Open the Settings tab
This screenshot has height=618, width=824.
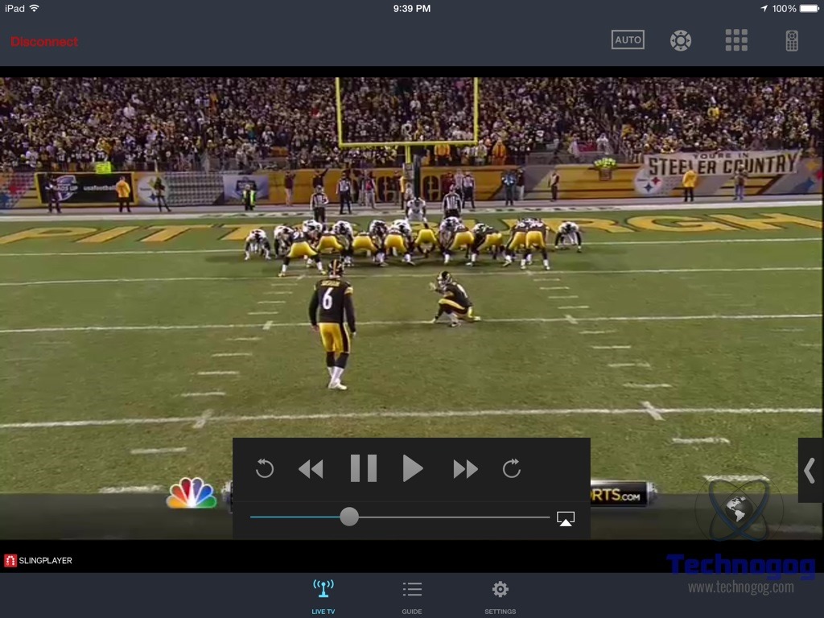(500, 596)
